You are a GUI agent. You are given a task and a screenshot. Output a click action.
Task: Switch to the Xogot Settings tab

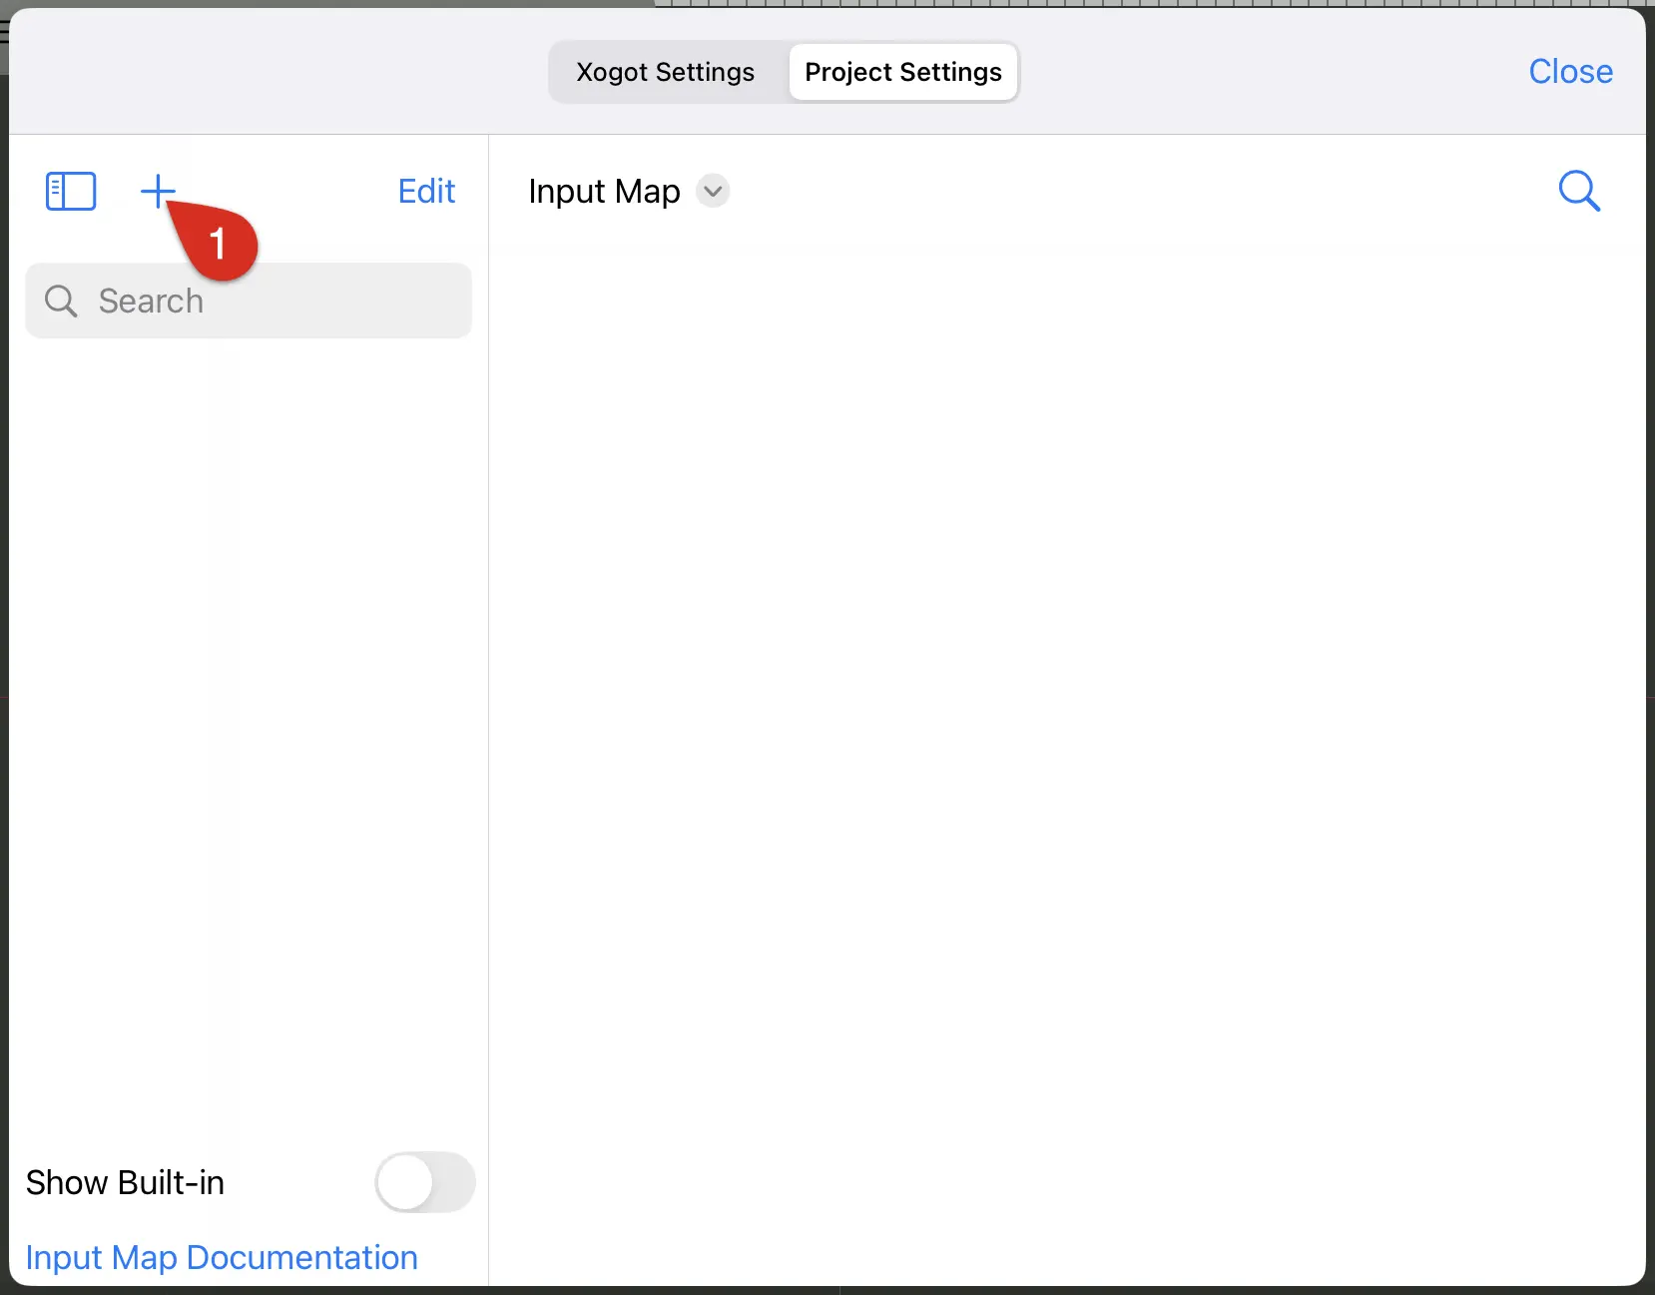(x=666, y=72)
